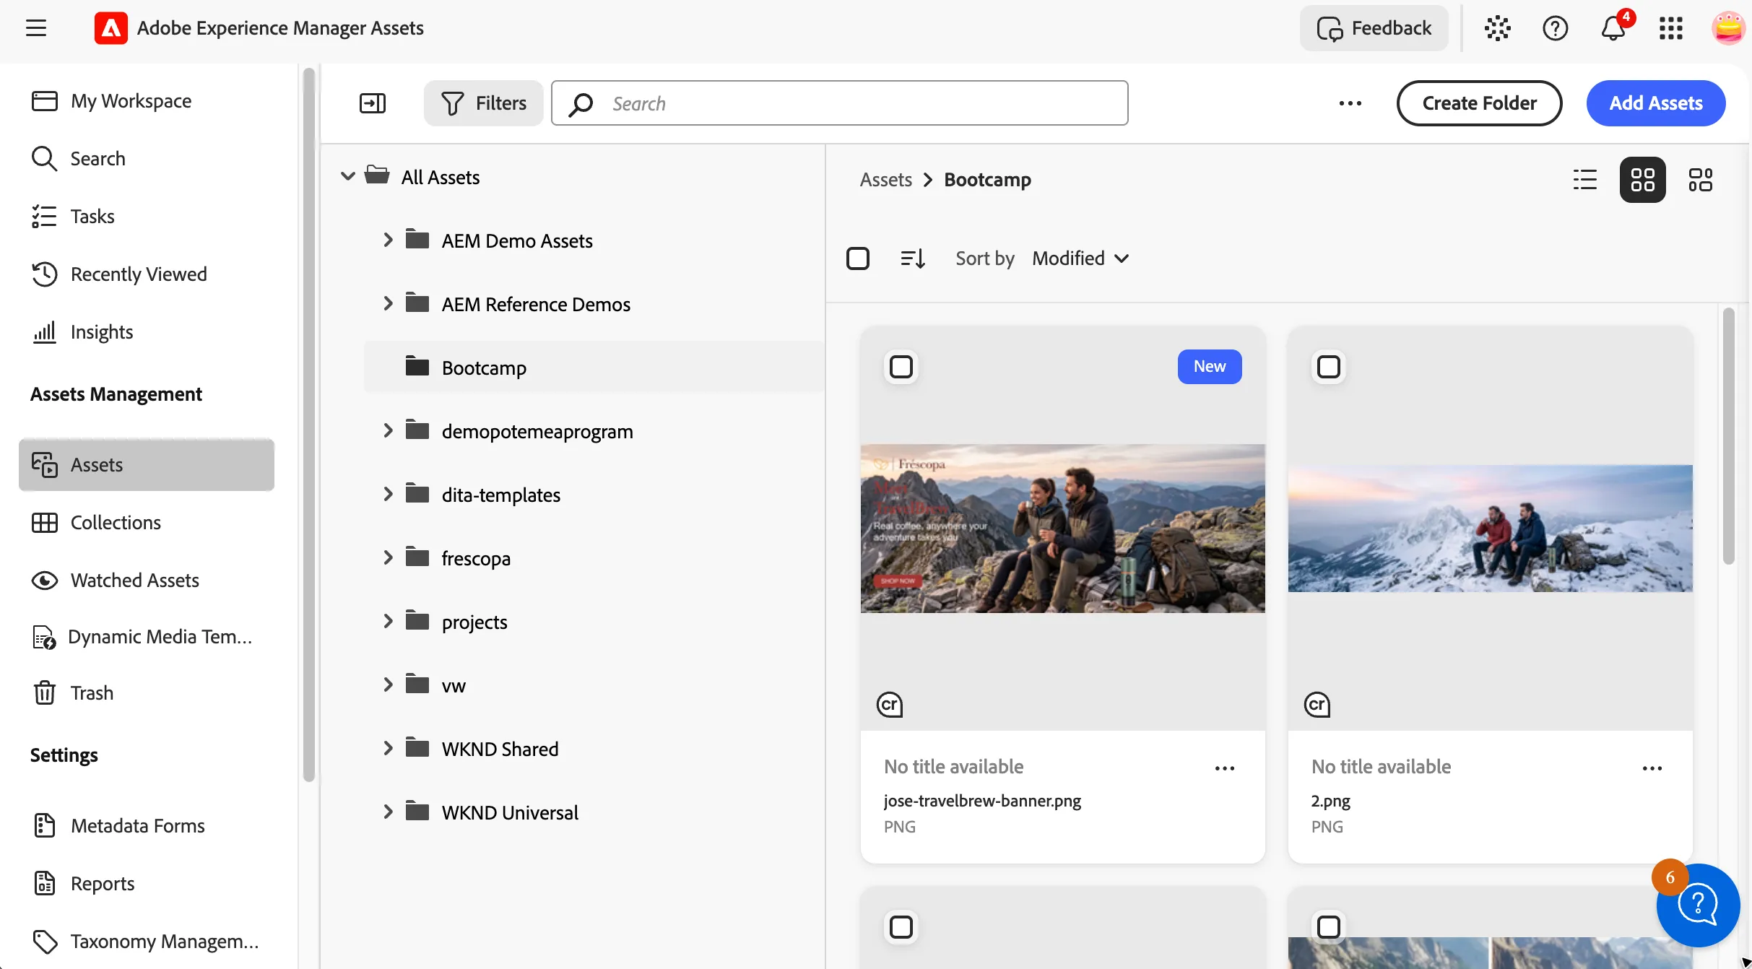Screen dimensions: 1752x969
Task: Go to My Workspace
Action: (147, 101)
